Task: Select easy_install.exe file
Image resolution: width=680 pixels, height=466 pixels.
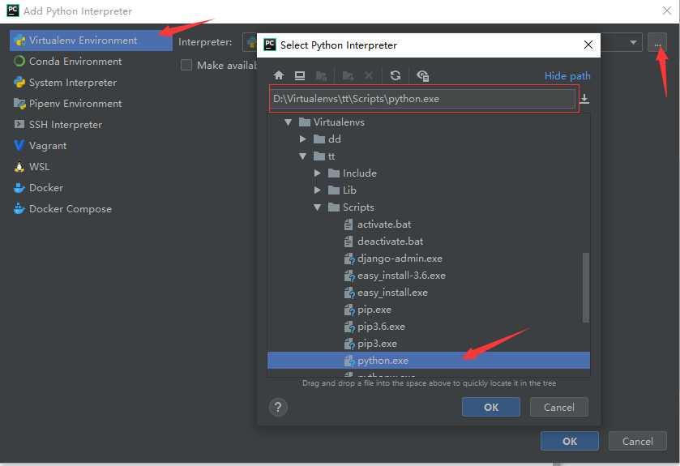Action: pyautogui.click(x=392, y=293)
